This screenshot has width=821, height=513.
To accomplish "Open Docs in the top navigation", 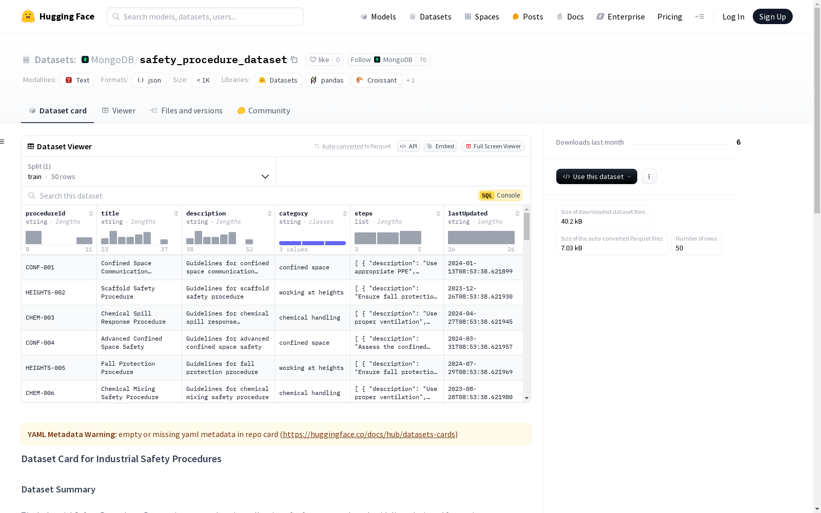I will pos(570,16).
